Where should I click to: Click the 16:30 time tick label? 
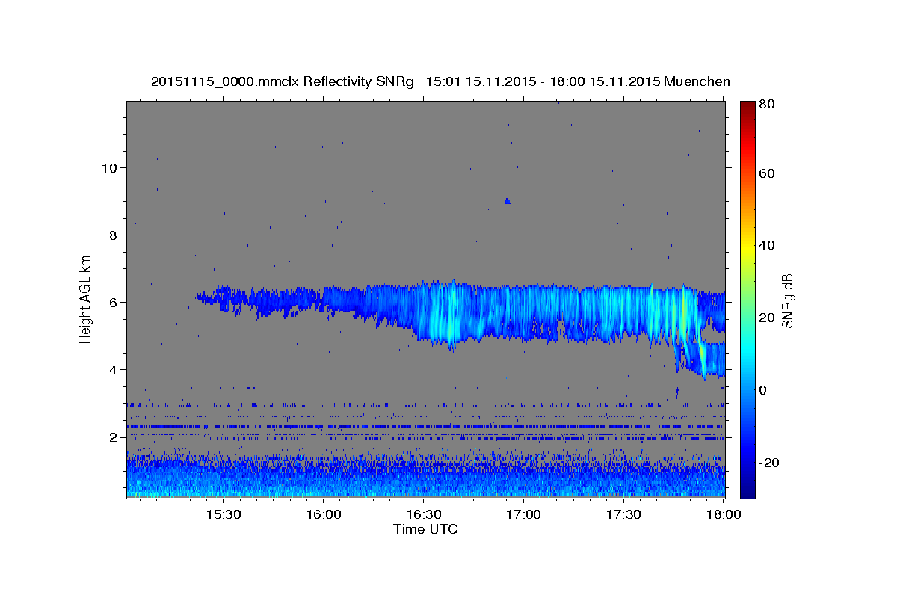(x=423, y=515)
